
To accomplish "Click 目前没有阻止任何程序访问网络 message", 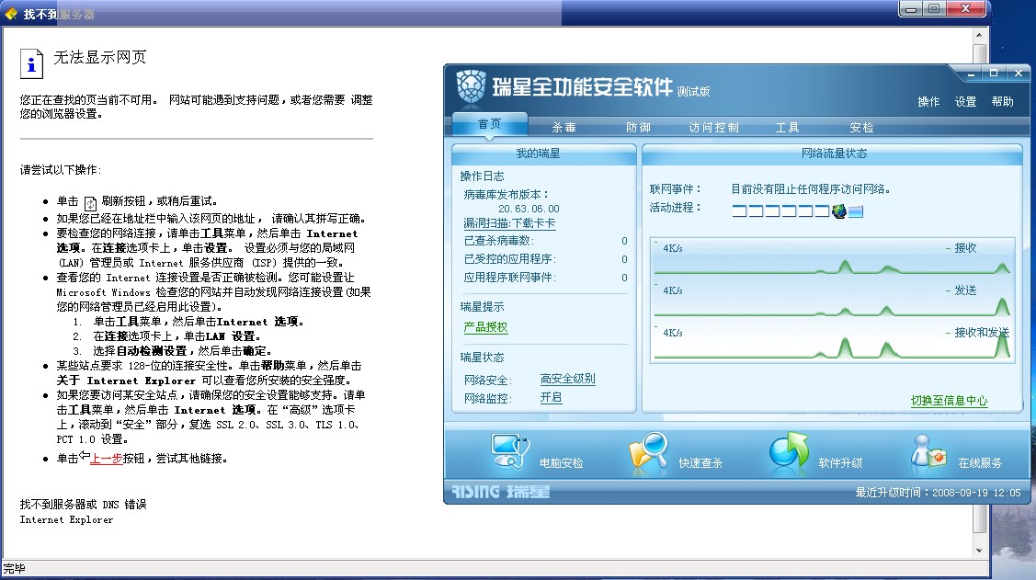I will click(811, 189).
